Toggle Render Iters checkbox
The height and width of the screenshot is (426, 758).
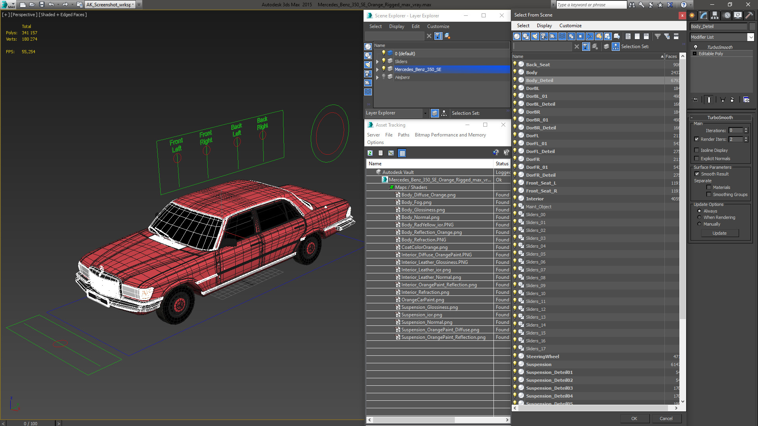[697, 139]
